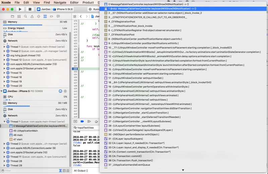Screen dimensions: 268x174
Task: Open the Navigate menu
Action: [x=60, y=3]
